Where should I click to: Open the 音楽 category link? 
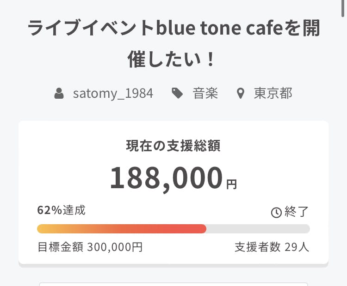click(205, 94)
